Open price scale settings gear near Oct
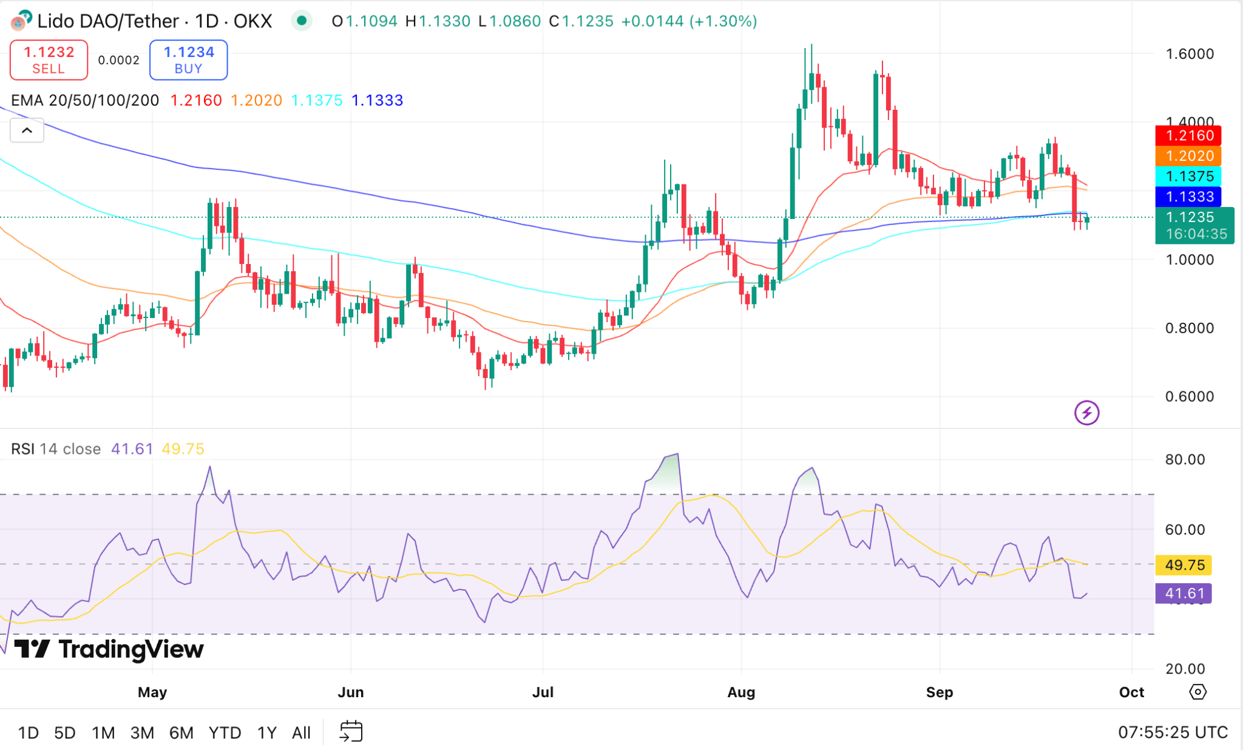Viewport: 1243px width, 750px height. [1197, 692]
